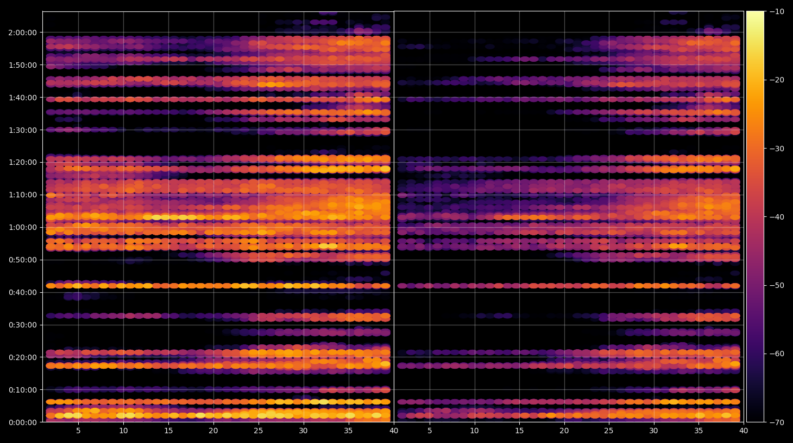793x443 pixels.
Task: Click the 0:00:00 time axis label
Action: pos(23,422)
